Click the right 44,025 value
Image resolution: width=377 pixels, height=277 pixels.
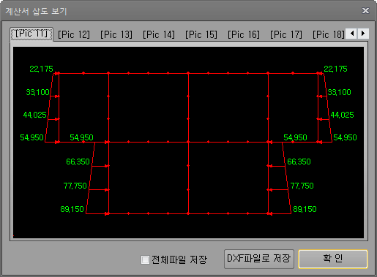pyautogui.click(x=342, y=115)
